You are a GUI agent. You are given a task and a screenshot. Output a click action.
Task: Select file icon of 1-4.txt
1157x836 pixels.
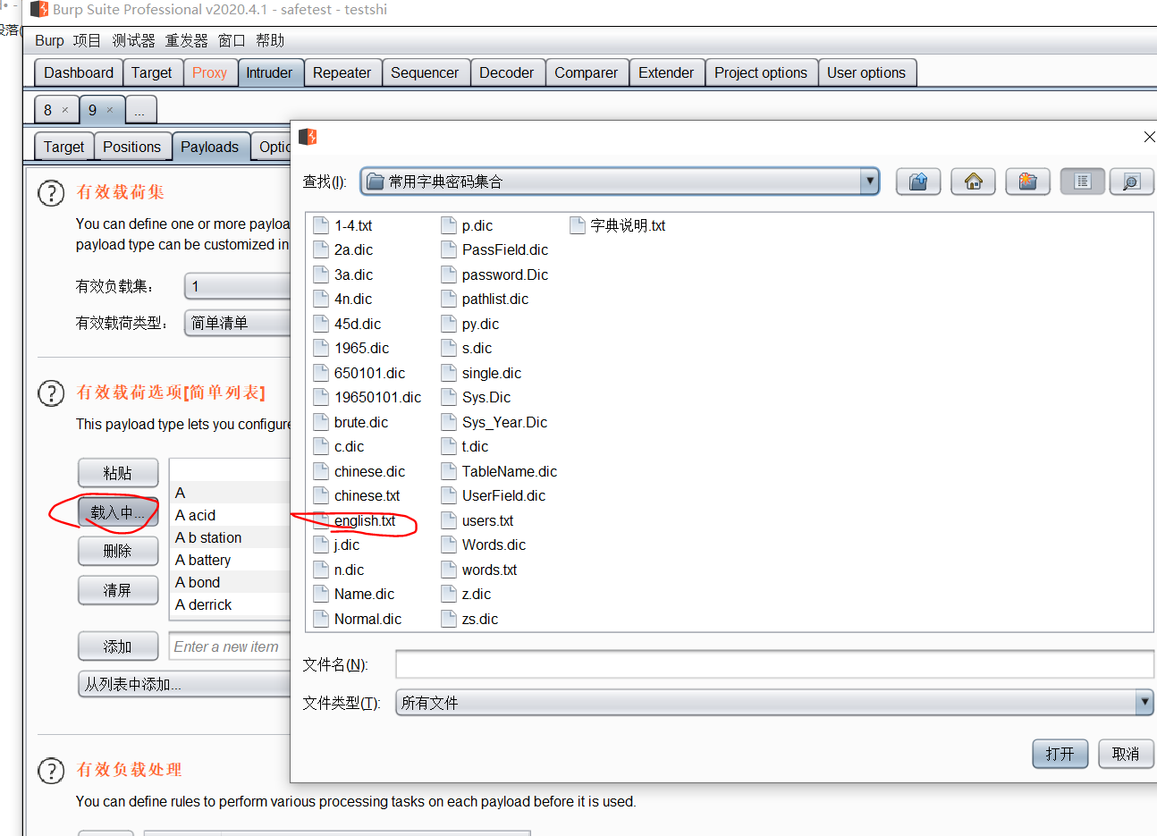321,225
